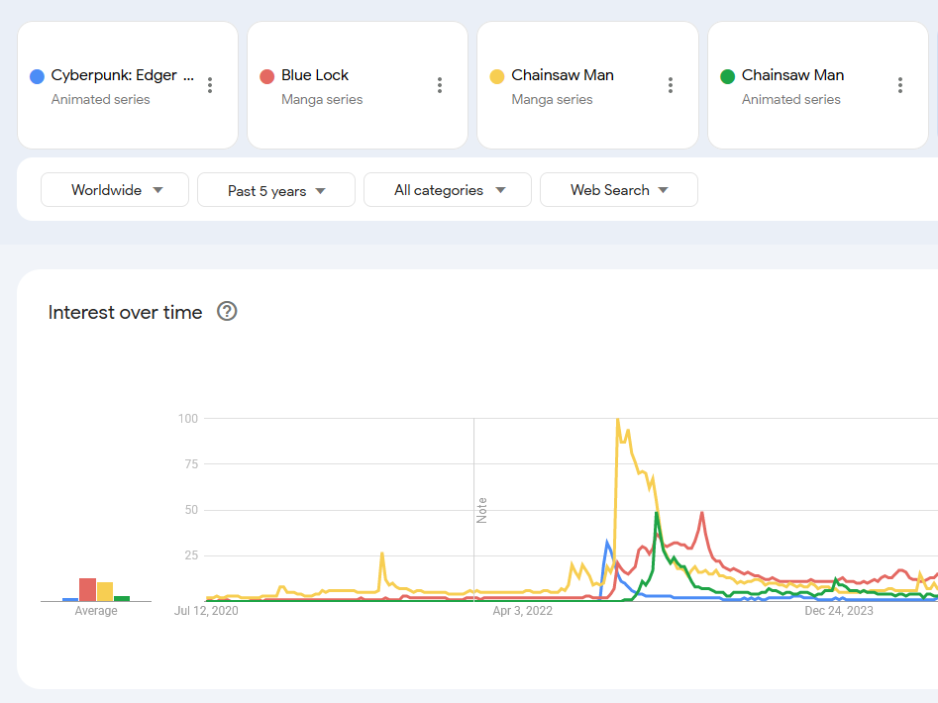Image resolution: width=938 pixels, height=703 pixels.
Task: Click the 25 y-axis value
Action: [x=191, y=555]
